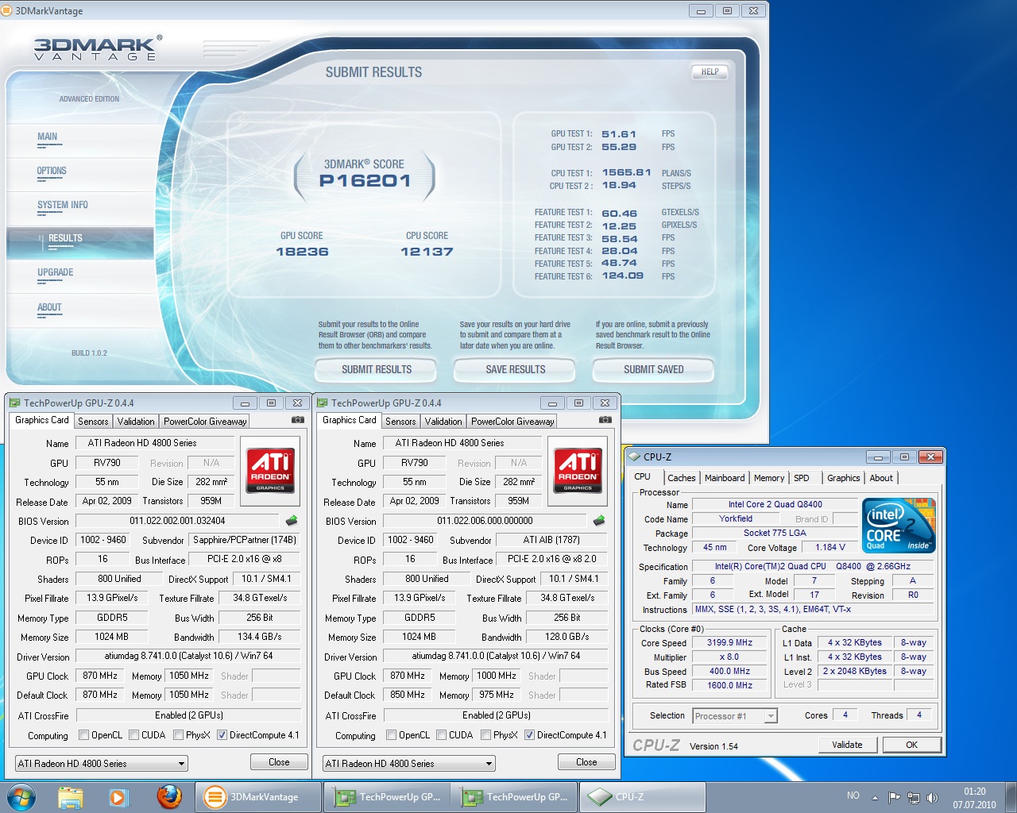Show hidden tray icons arrow
1017x813 pixels.
pos(875,797)
